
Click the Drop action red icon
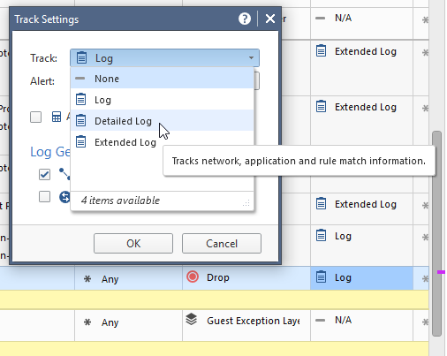[193, 276]
